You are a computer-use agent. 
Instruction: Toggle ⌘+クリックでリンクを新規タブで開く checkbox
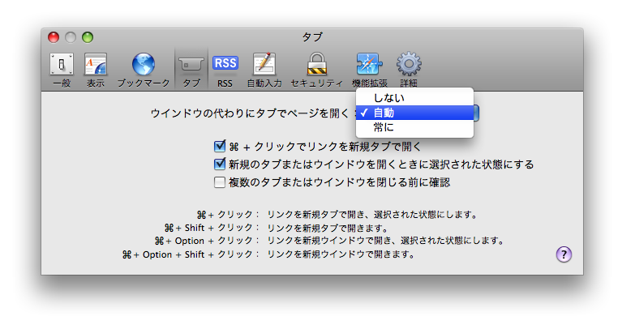[219, 147]
